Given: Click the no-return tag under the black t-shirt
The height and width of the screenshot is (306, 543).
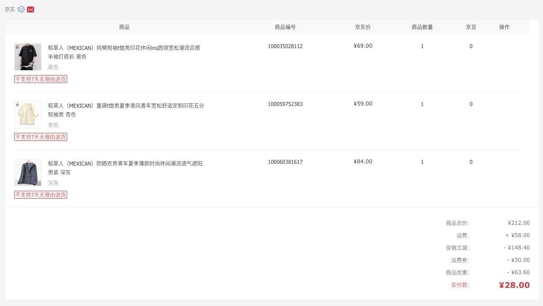Looking at the screenshot, I should coord(41,79).
